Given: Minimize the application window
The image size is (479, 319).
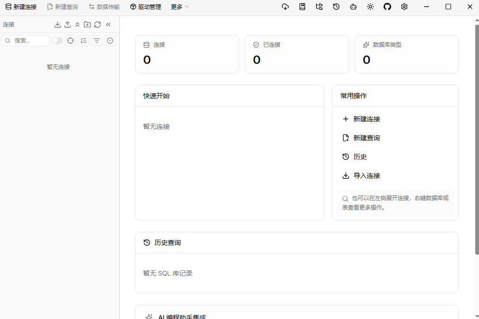Looking at the screenshot, I should tap(427, 7).
